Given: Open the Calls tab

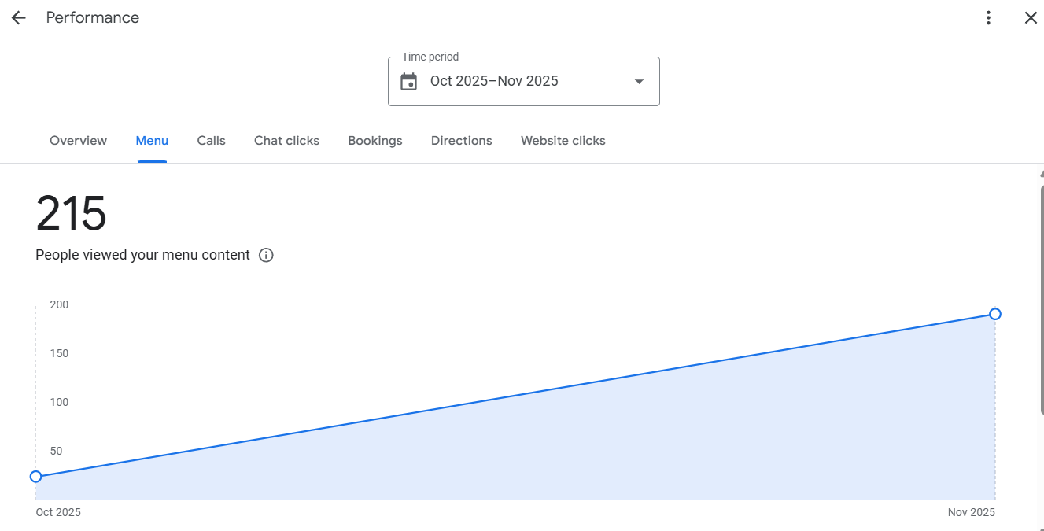Looking at the screenshot, I should pos(211,141).
